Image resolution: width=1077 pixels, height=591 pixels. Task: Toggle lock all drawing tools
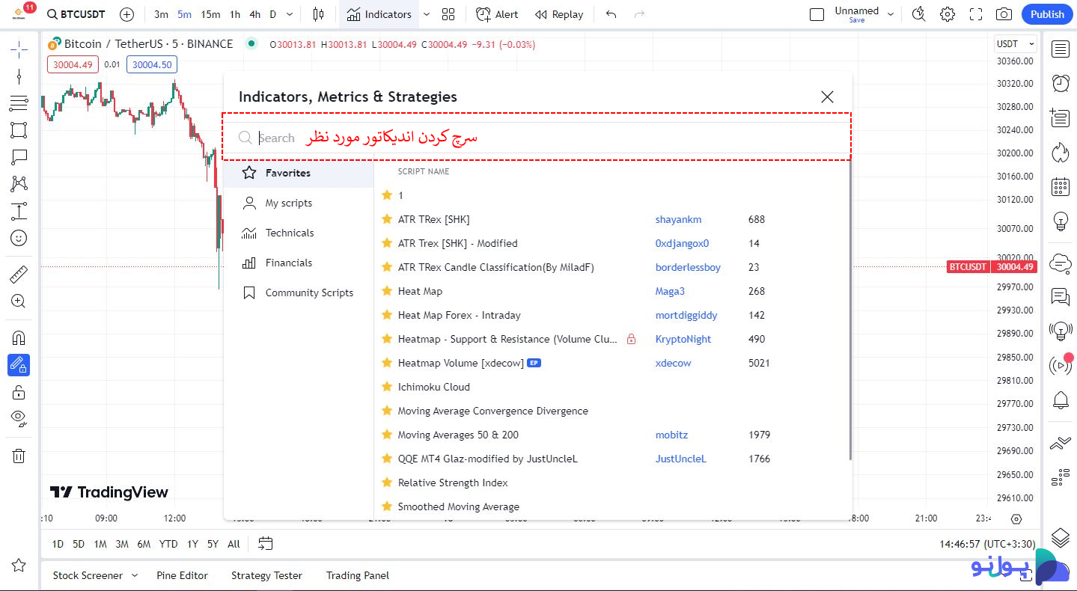pos(19,392)
